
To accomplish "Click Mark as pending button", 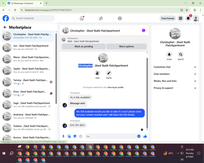I will click(x=84, y=46).
